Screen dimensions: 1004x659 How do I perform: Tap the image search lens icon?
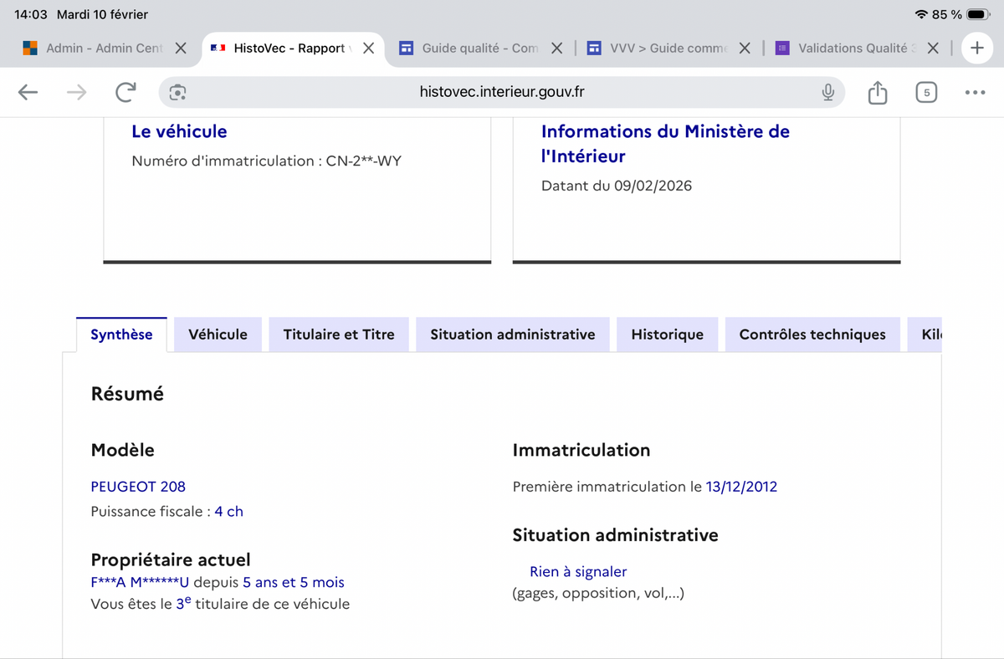point(177,92)
